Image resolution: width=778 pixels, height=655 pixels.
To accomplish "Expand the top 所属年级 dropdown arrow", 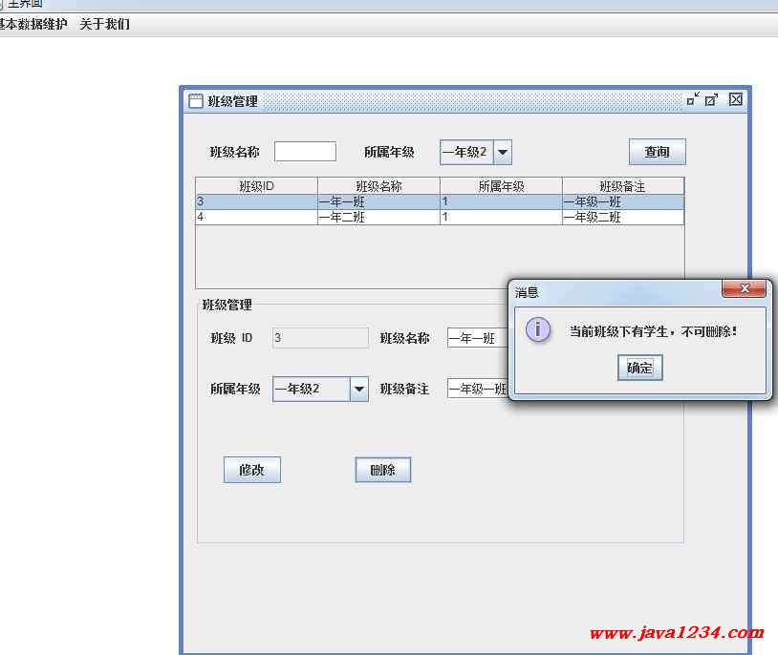I will tap(502, 152).
